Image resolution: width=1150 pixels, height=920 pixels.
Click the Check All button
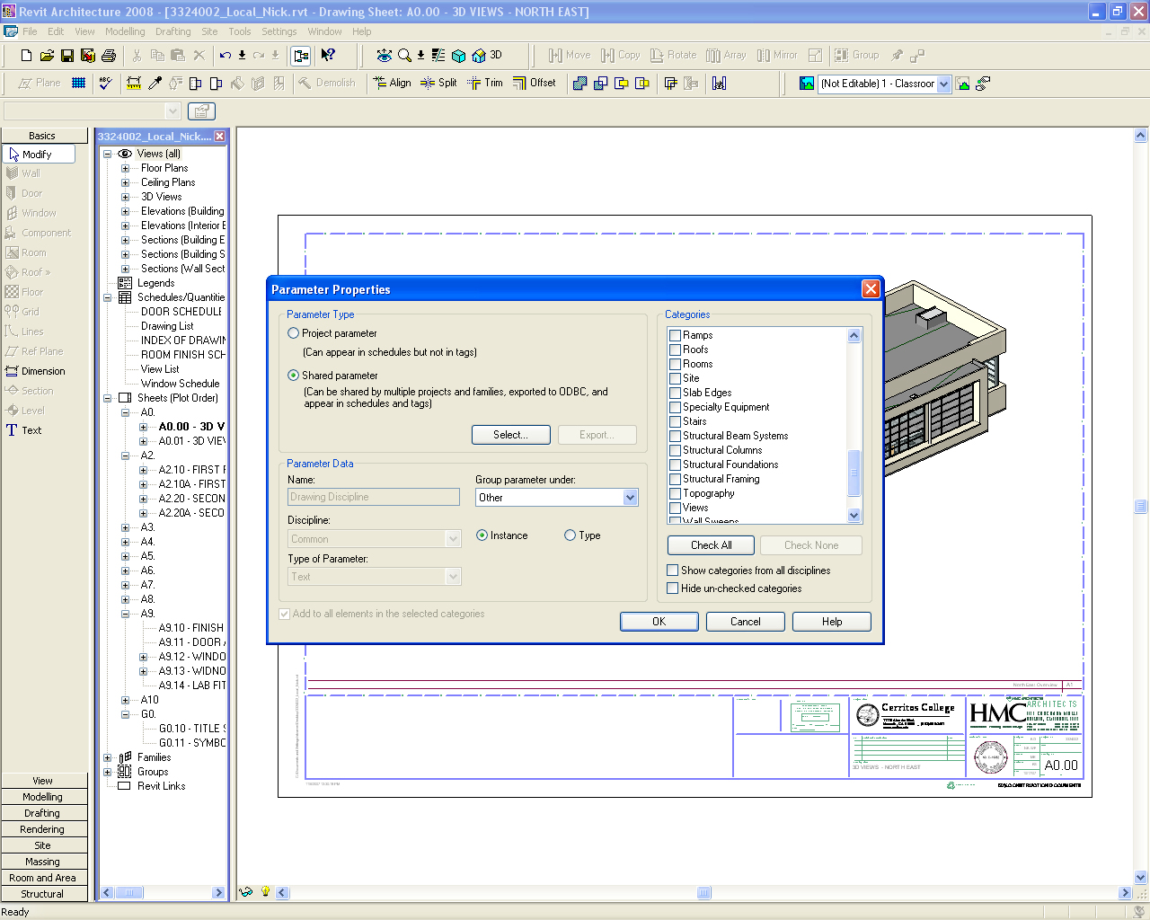tap(711, 545)
